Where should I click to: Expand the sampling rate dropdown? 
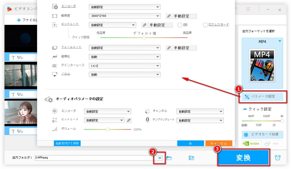pyautogui.click(x=200, y=120)
